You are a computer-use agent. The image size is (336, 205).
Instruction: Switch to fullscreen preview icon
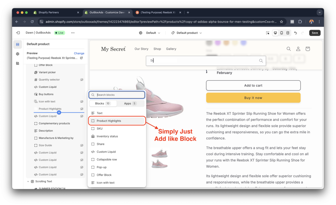(x=288, y=33)
